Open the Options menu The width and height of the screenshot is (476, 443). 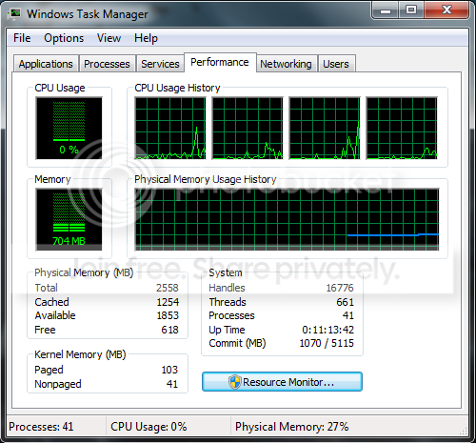pos(64,38)
